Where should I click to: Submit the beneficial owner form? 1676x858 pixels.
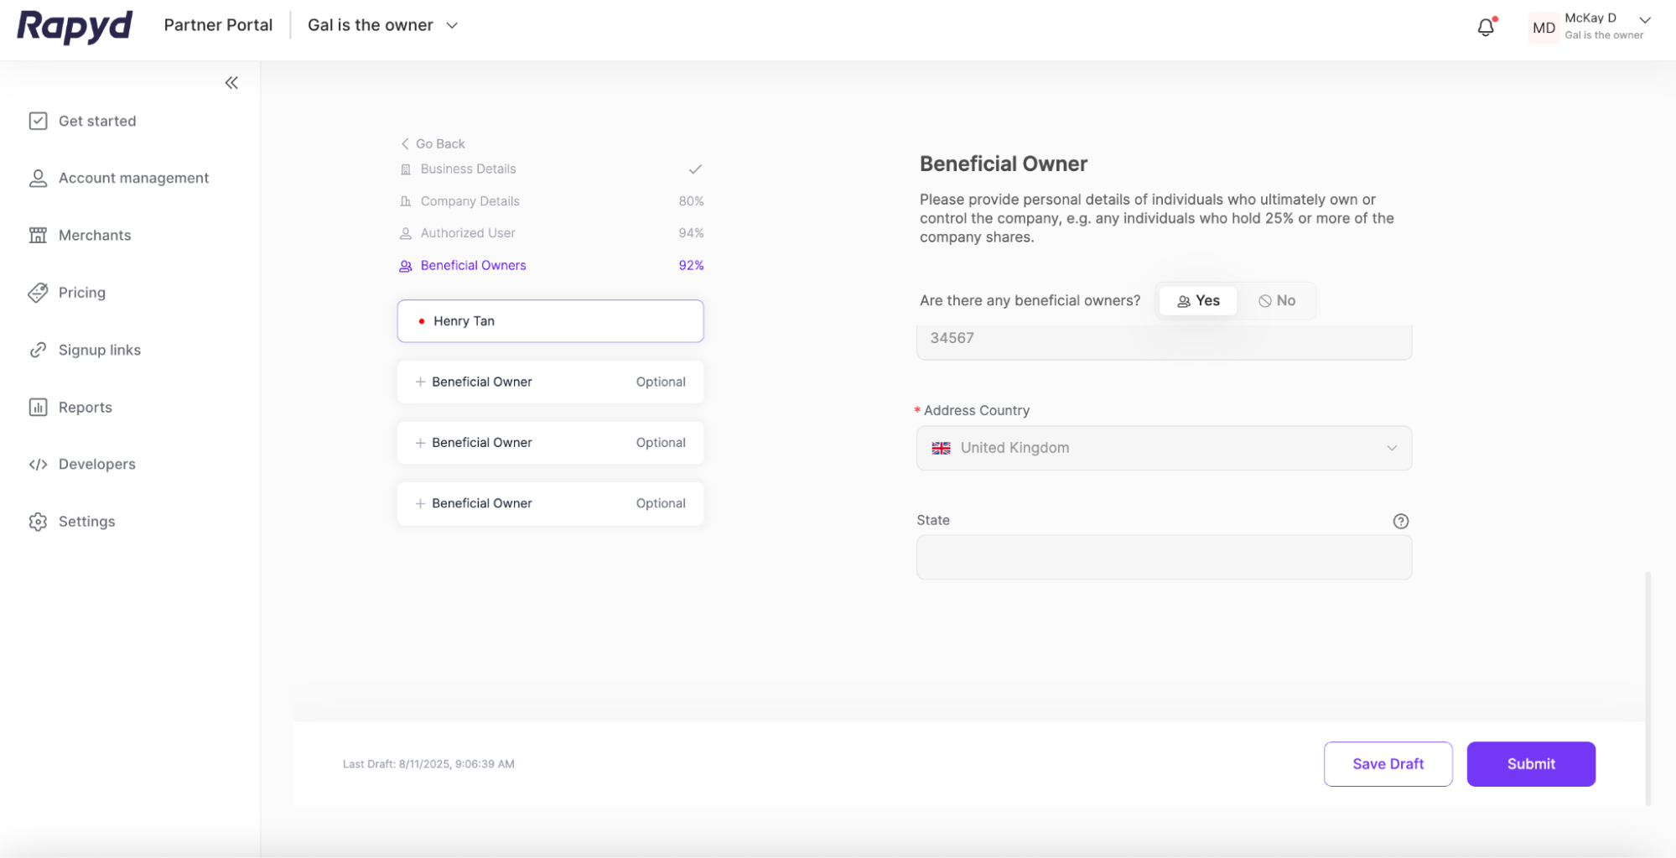pos(1530,764)
